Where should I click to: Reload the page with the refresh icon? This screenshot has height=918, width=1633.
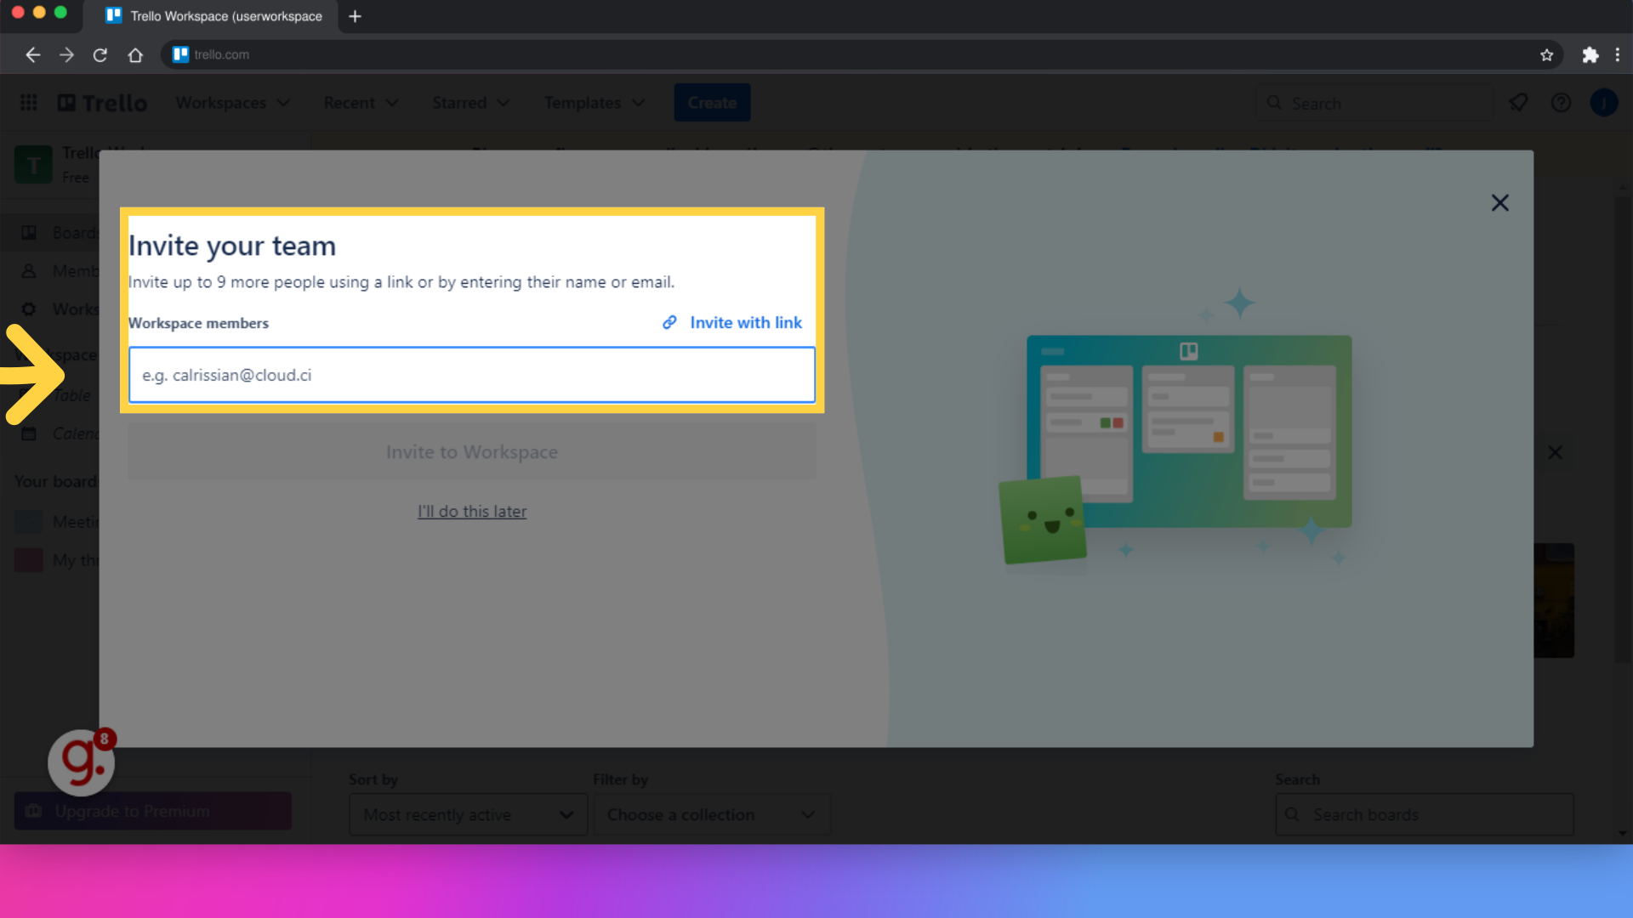100,54
